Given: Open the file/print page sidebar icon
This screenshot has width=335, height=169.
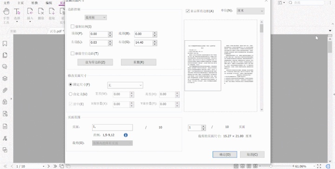Looking at the screenshot, I should 5,126.
